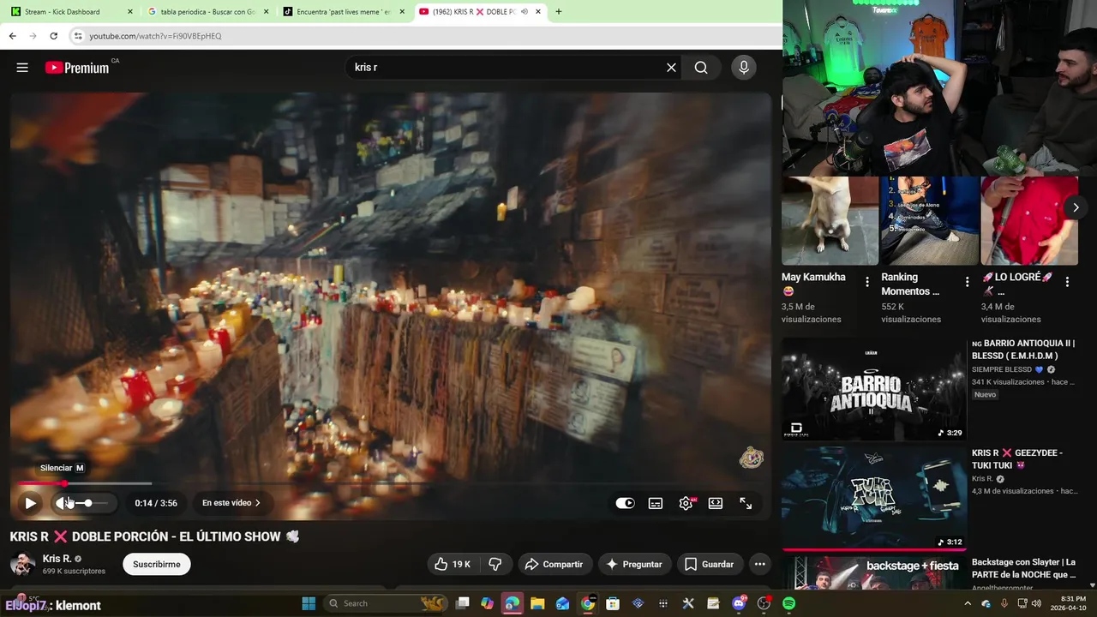Open Microsoft Store from the taskbar

(613, 603)
